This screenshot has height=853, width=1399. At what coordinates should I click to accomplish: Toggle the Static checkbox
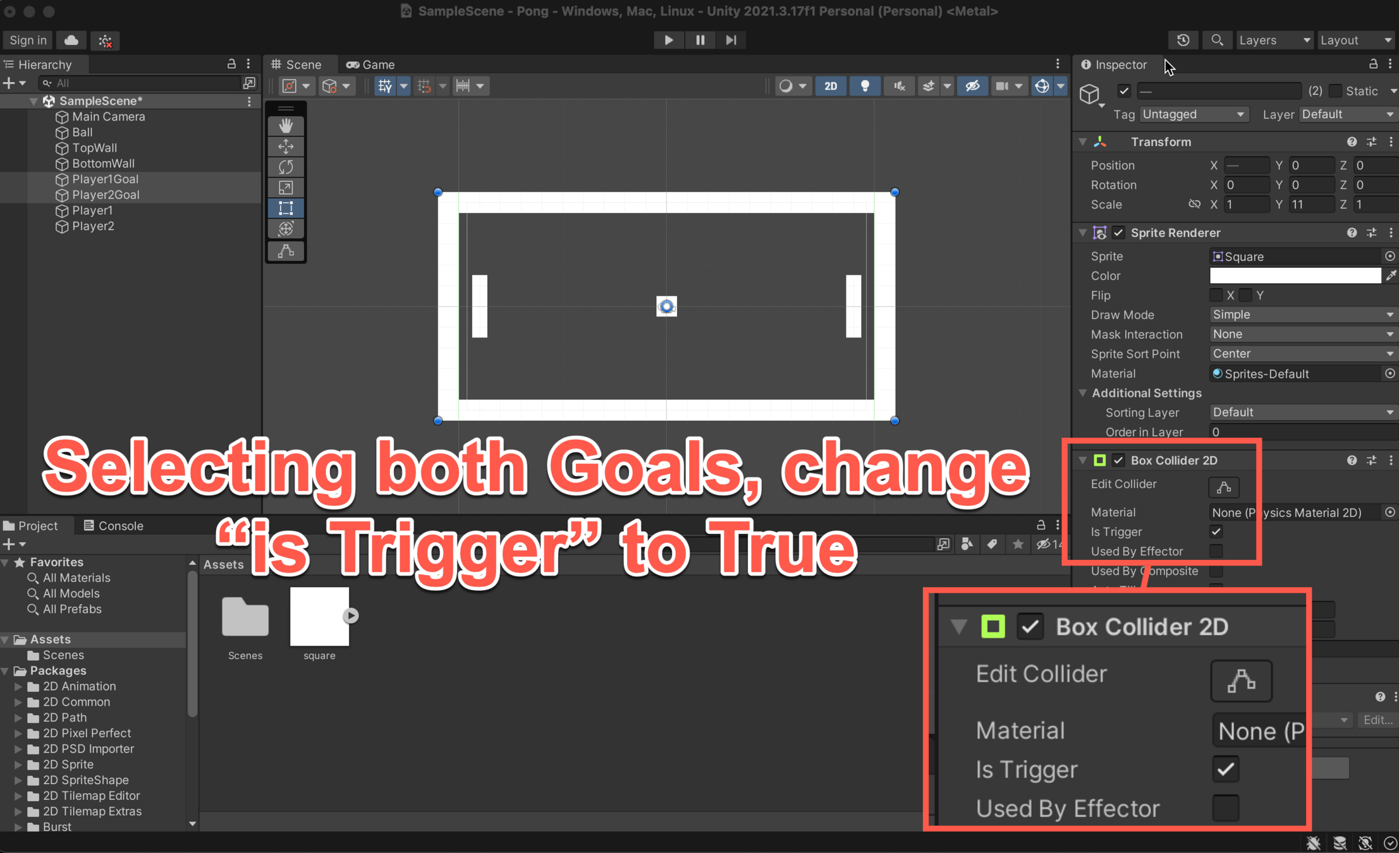click(x=1335, y=91)
